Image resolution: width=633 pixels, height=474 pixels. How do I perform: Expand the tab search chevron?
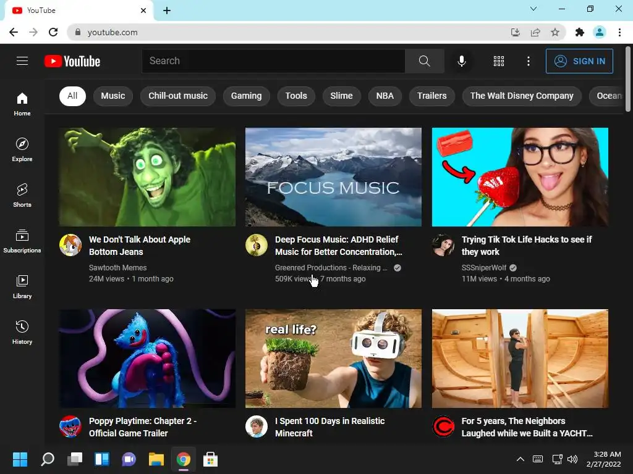pos(533,9)
